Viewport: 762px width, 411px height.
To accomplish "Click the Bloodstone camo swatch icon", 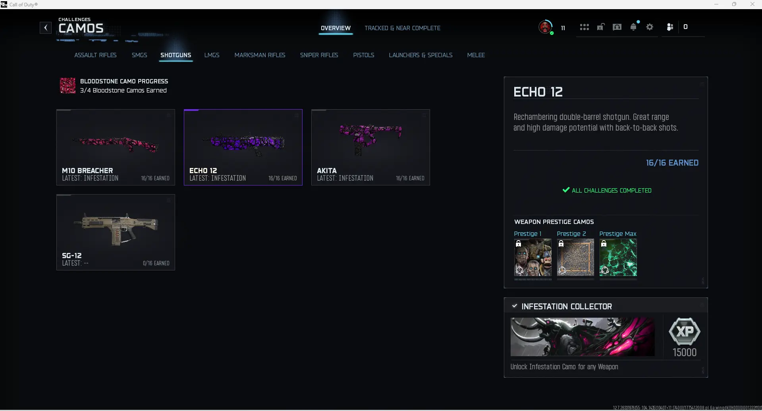I will (68, 85).
